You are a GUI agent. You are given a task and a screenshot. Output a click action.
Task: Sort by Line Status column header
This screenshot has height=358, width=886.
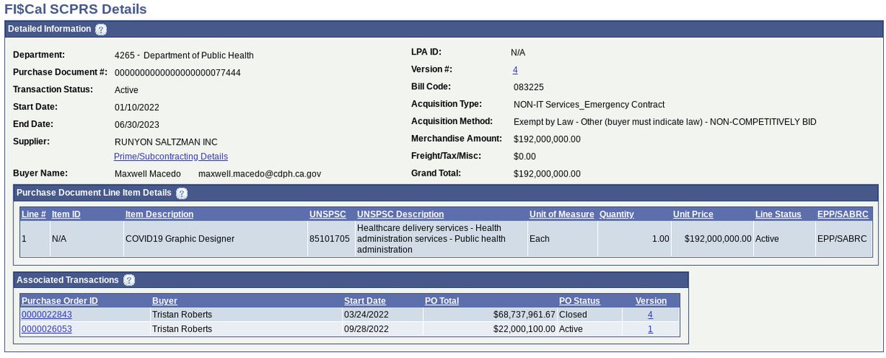778,214
